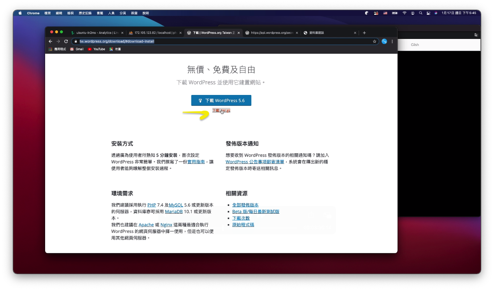494x290 pixels.
Task: Open a new tab with plus button
Action: coord(364,33)
